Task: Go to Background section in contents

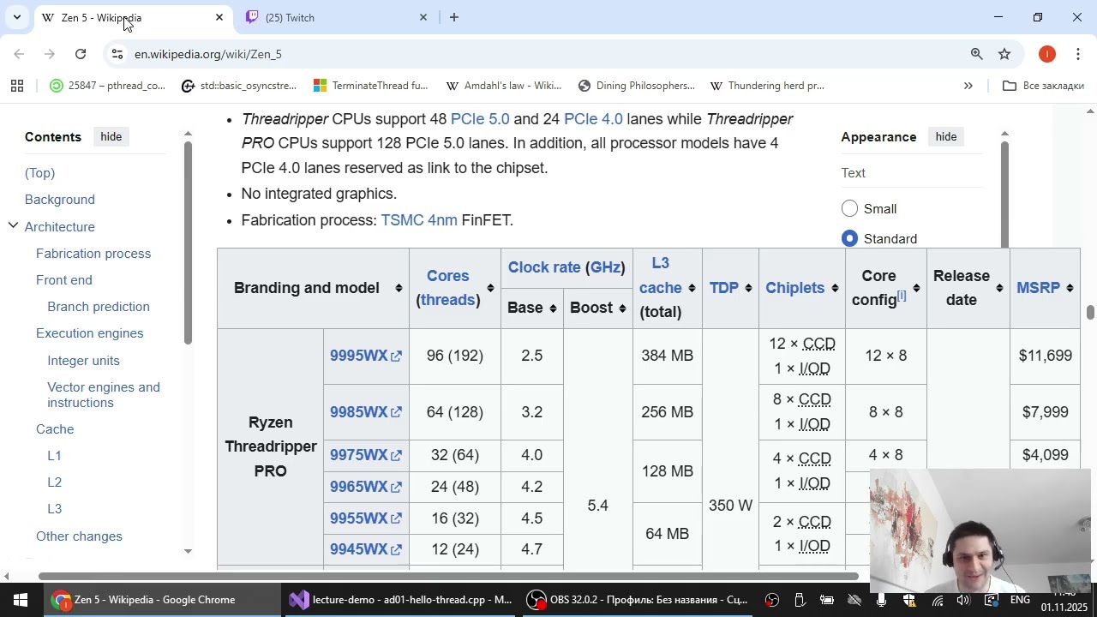Action: 60,200
